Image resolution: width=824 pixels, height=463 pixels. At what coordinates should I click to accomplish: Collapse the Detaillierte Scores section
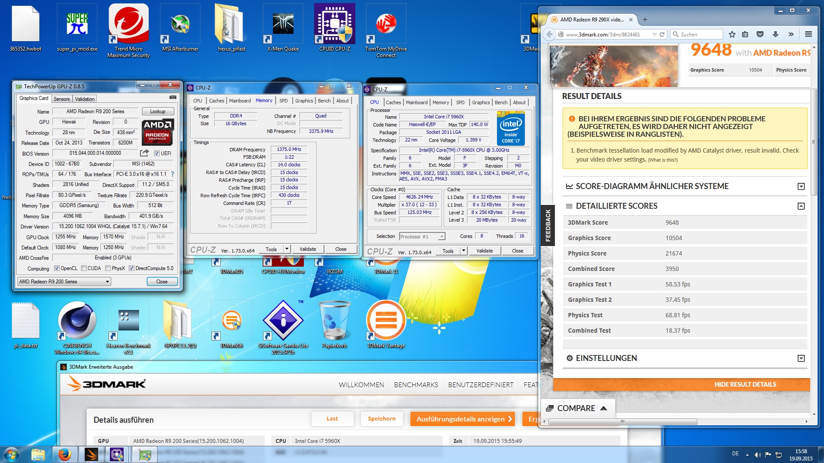click(x=801, y=206)
